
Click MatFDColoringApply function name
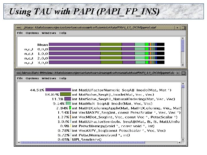pos(126,108)
